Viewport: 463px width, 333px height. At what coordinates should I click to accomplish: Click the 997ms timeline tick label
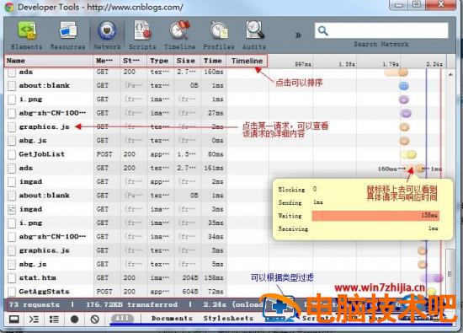[x=303, y=64]
